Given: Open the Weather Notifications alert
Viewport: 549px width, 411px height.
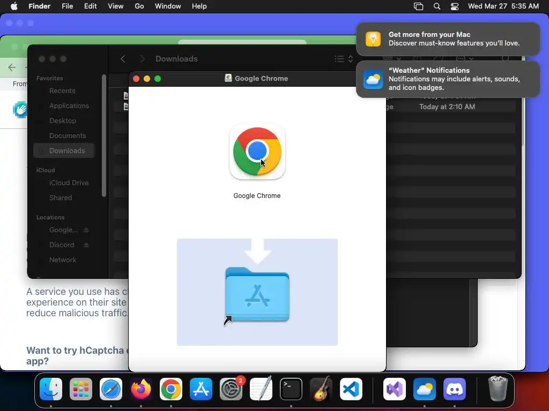Looking at the screenshot, I should (448, 79).
